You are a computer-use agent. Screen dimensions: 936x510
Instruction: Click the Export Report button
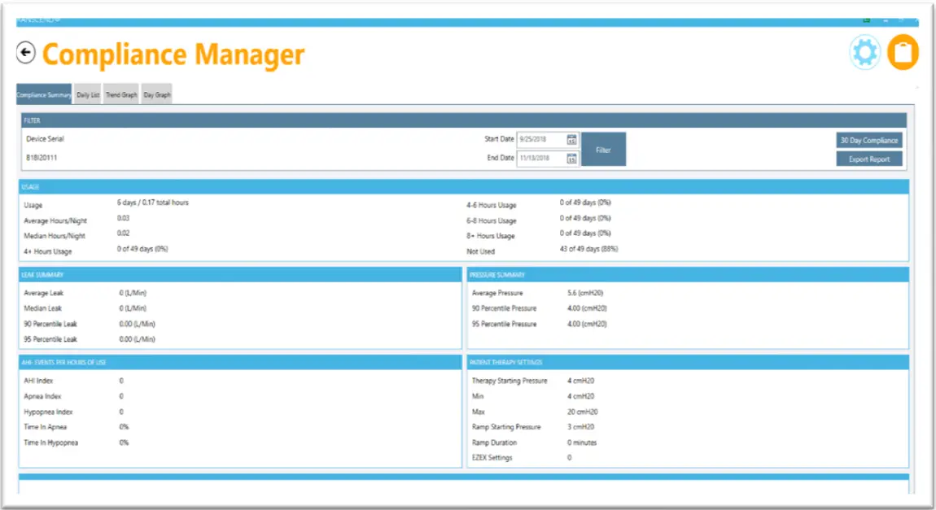(x=869, y=159)
